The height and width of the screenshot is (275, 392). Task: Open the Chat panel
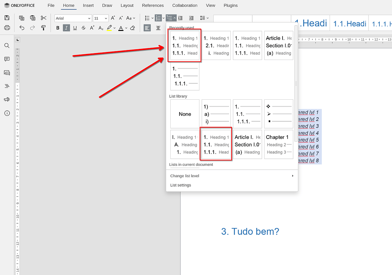(7, 73)
